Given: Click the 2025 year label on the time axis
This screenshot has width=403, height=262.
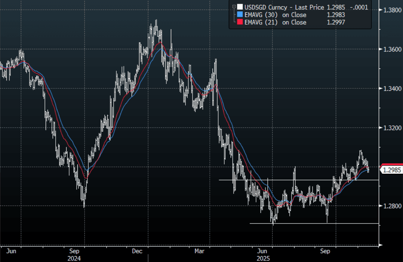Looking at the screenshot, I should click(264, 258).
